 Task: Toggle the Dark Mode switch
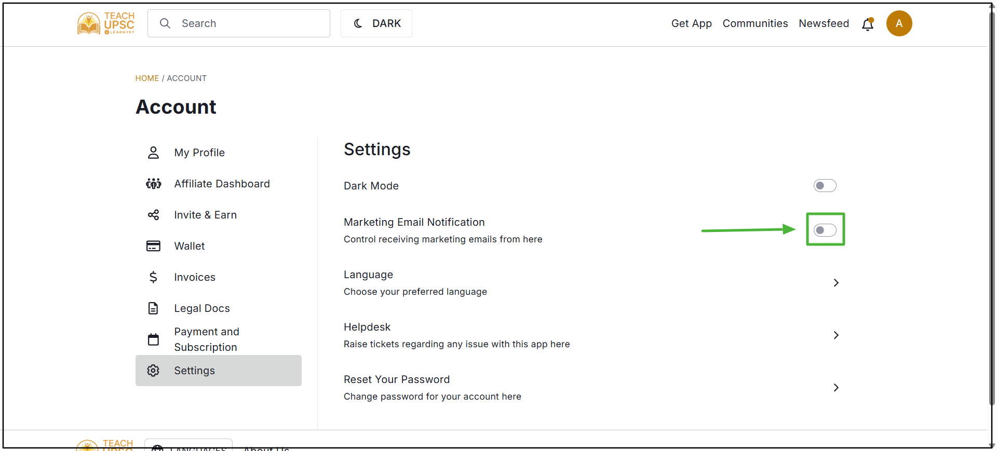pyautogui.click(x=825, y=186)
